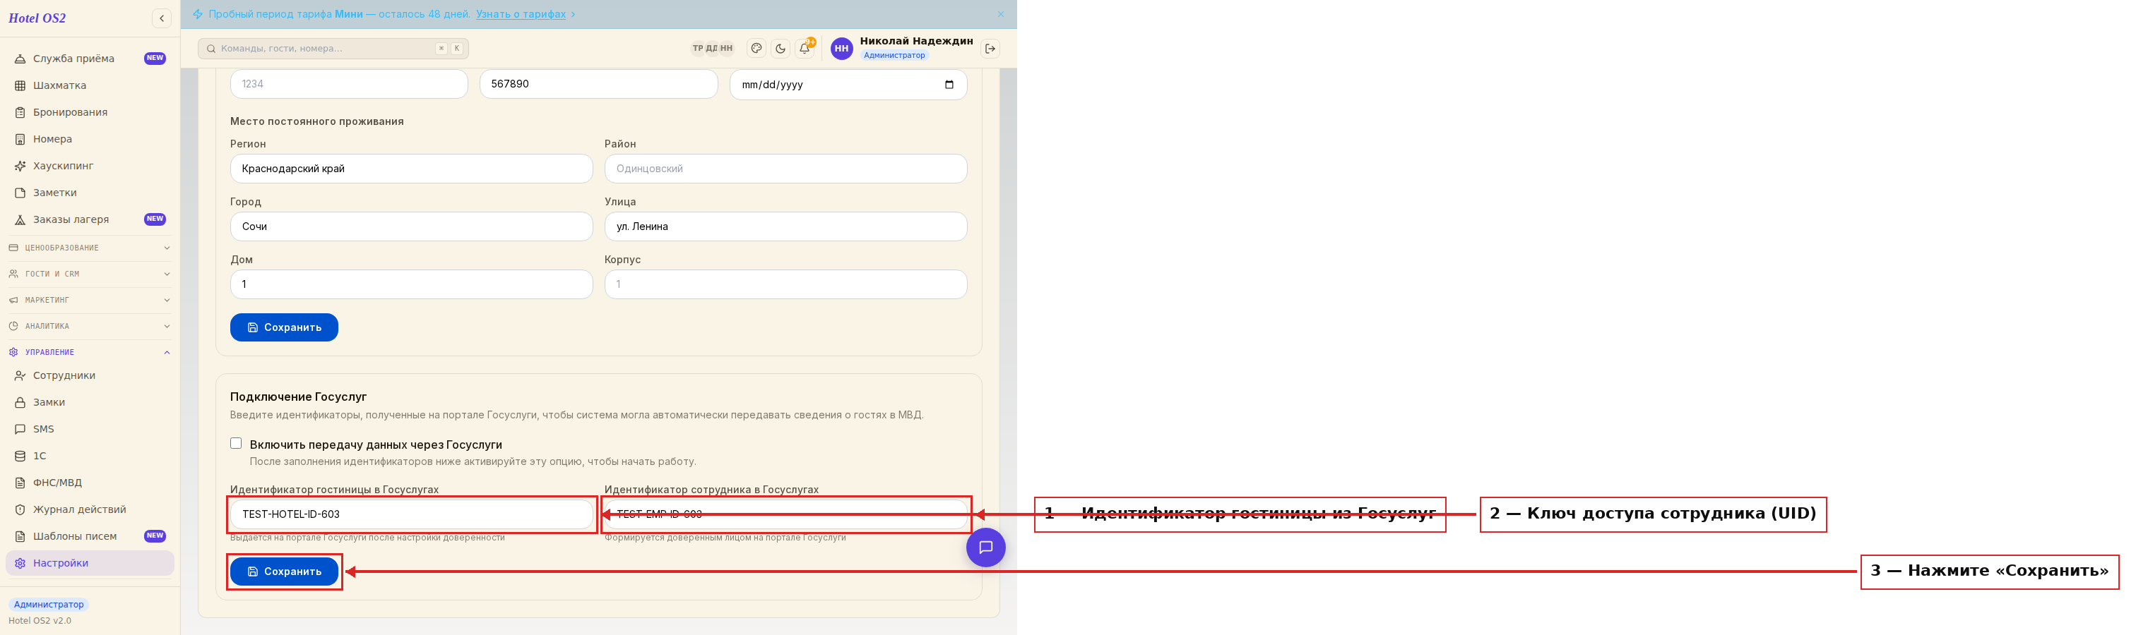Focus the command search field
2136x635 pixels.
(333, 49)
